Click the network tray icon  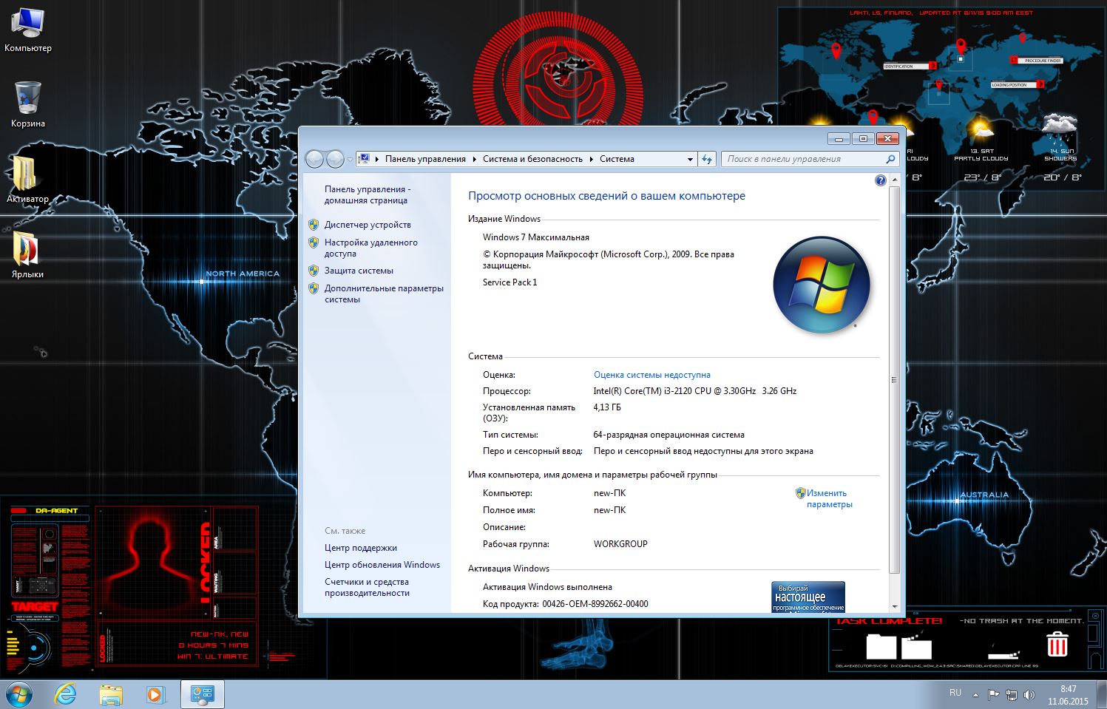1012,695
